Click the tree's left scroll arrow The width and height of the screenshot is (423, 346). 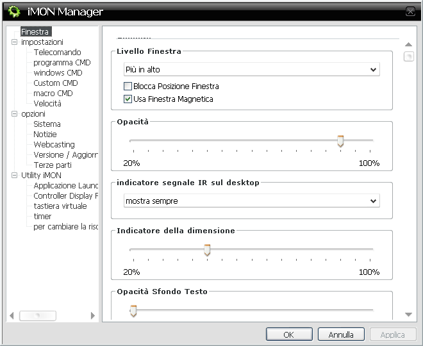pyautogui.click(x=12, y=315)
